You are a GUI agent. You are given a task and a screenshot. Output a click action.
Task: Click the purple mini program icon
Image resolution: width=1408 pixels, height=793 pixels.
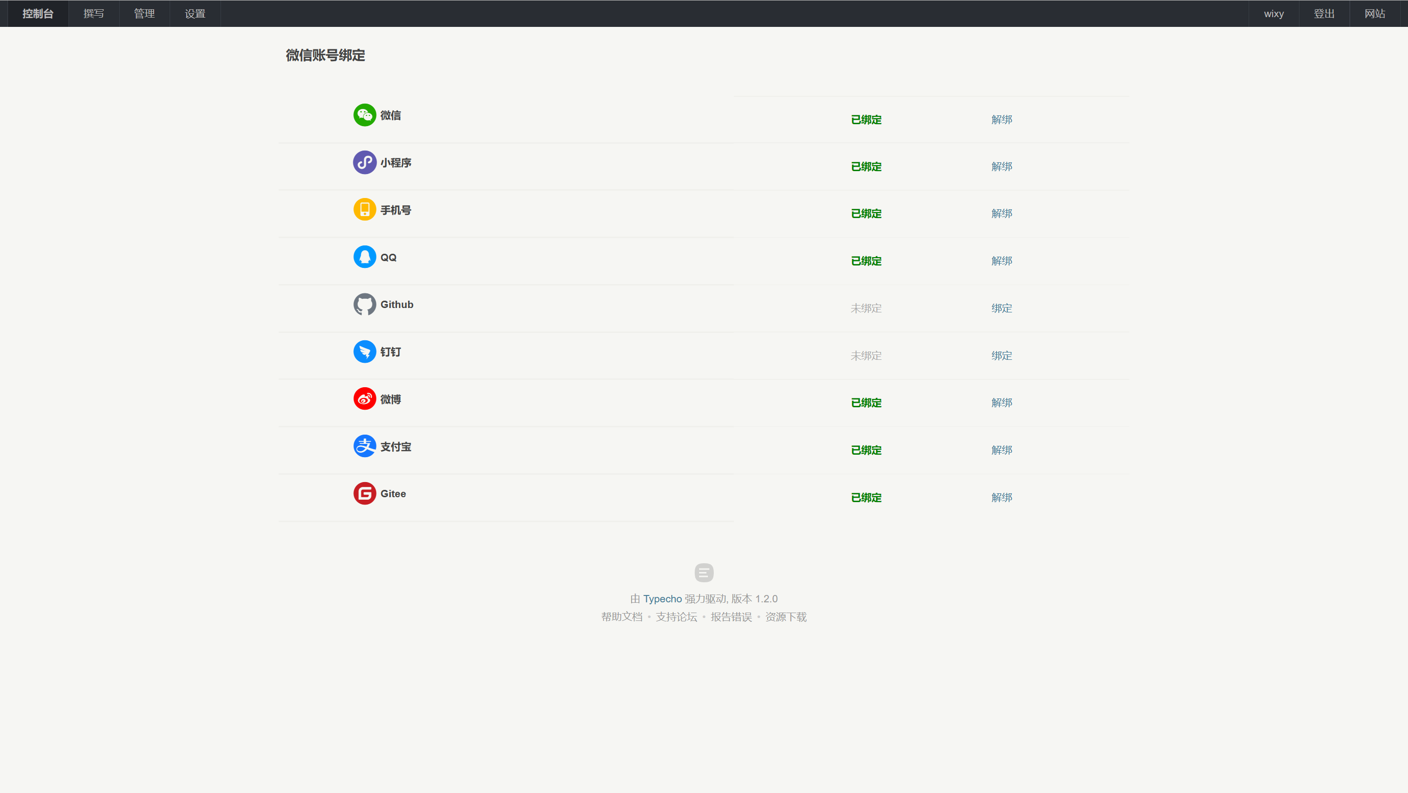click(x=365, y=162)
